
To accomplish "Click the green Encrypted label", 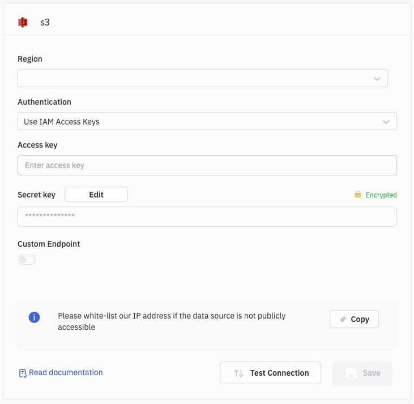I will 381,195.
